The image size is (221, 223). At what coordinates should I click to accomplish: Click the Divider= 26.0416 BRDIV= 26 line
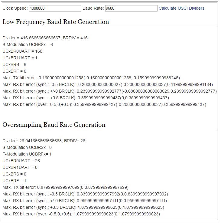[44, 141]
